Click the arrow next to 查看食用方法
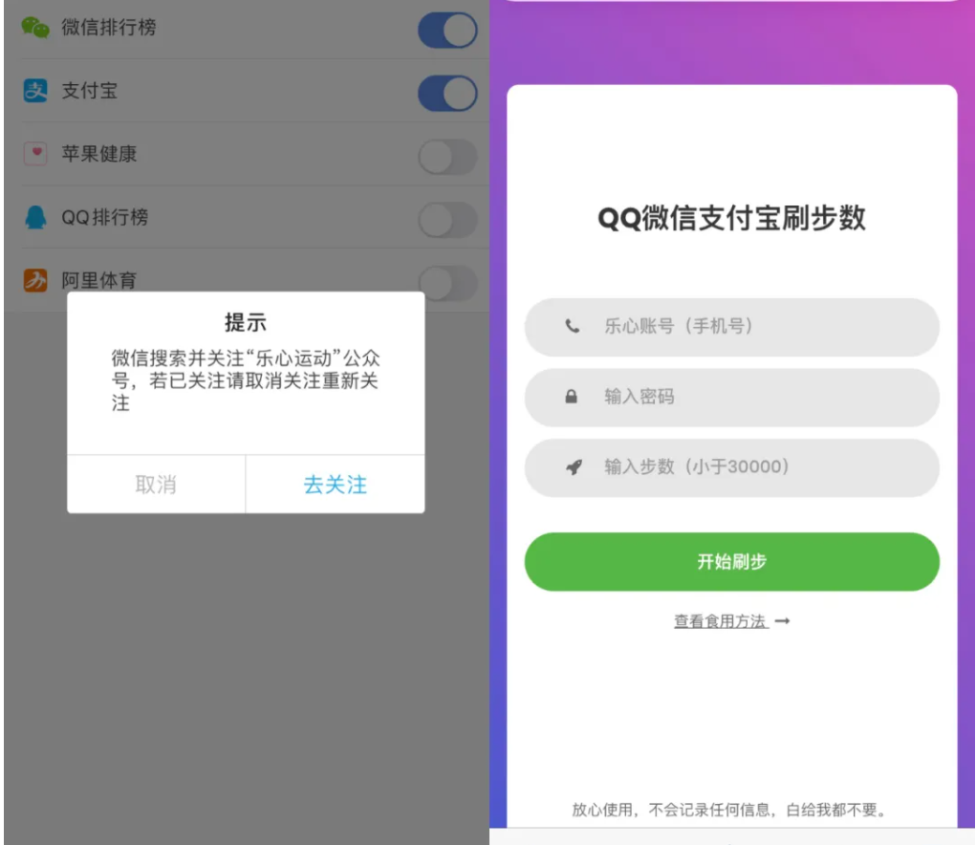The width and height of the screenshot is (976, 845). (782, 621)
